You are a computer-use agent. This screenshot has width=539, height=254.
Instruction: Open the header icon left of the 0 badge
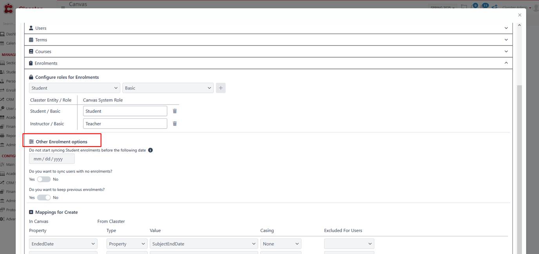tap(464, 7)
